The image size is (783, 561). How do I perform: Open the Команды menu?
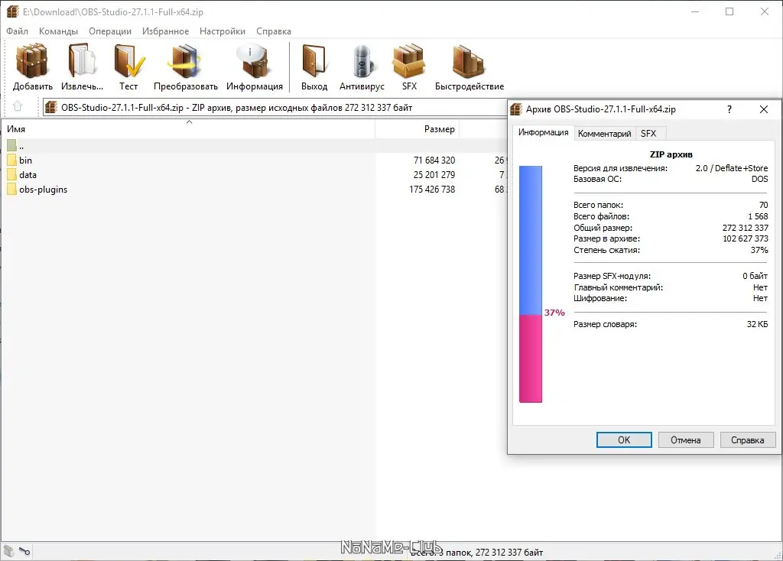coord(58,31)
